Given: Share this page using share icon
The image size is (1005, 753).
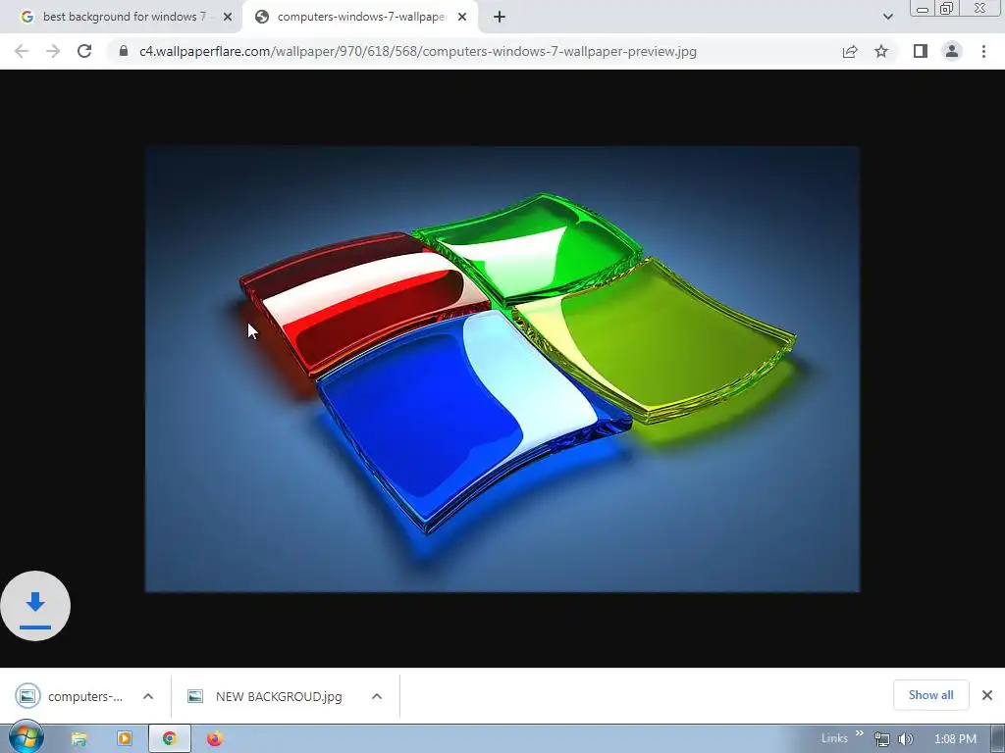Looking at the screenshot, I should (850, 51).
